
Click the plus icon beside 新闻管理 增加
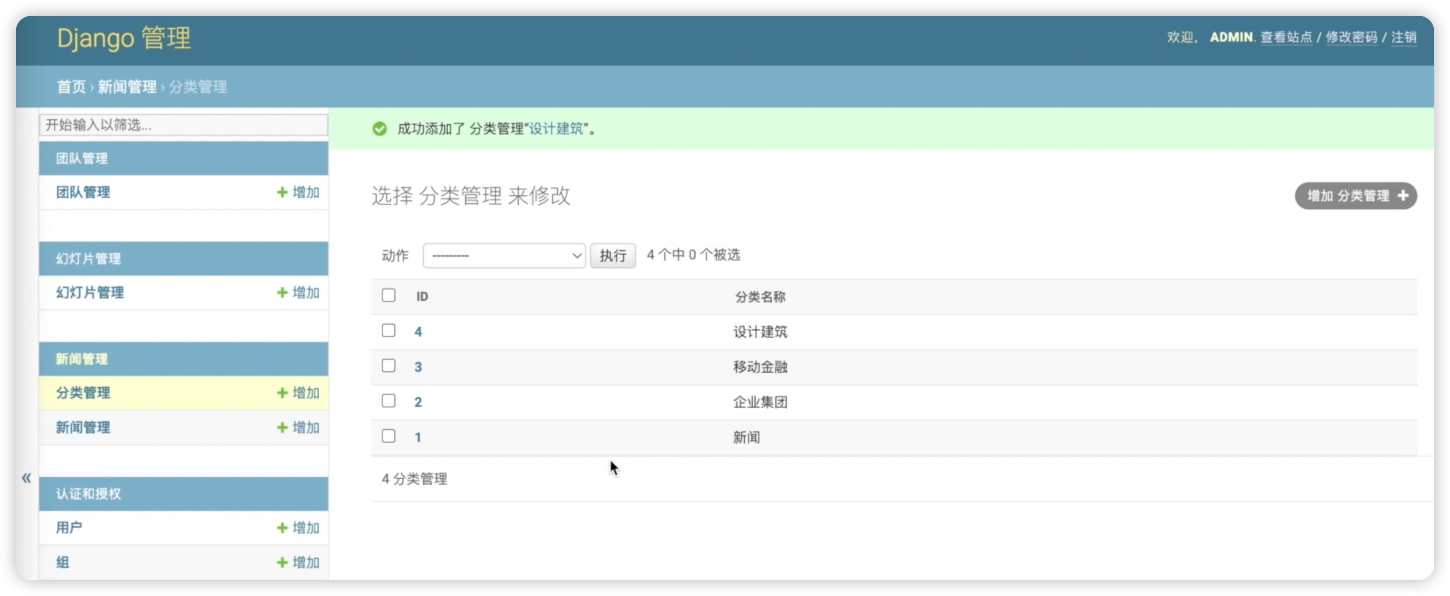tap(282, 428)
